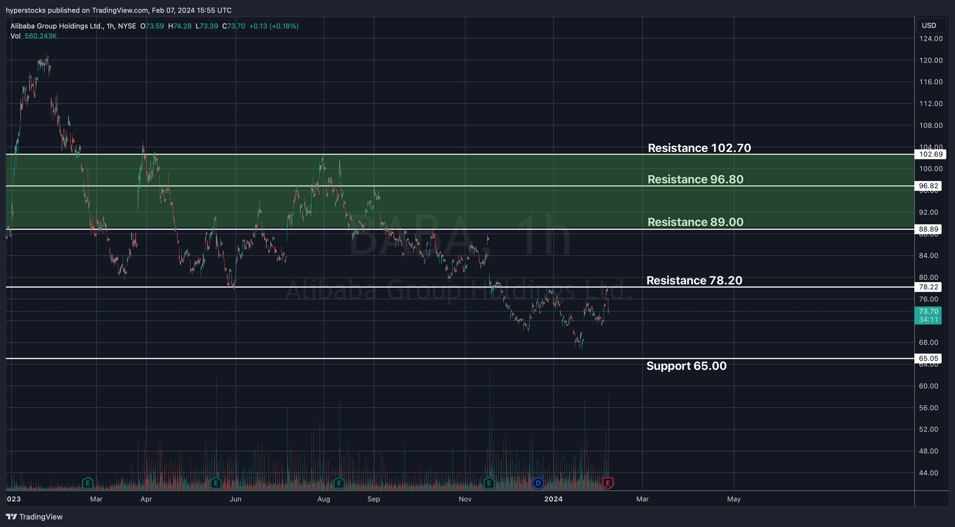The image size is (955, 527).
Task: Click the green earnings marker near August
Action: 339,483
